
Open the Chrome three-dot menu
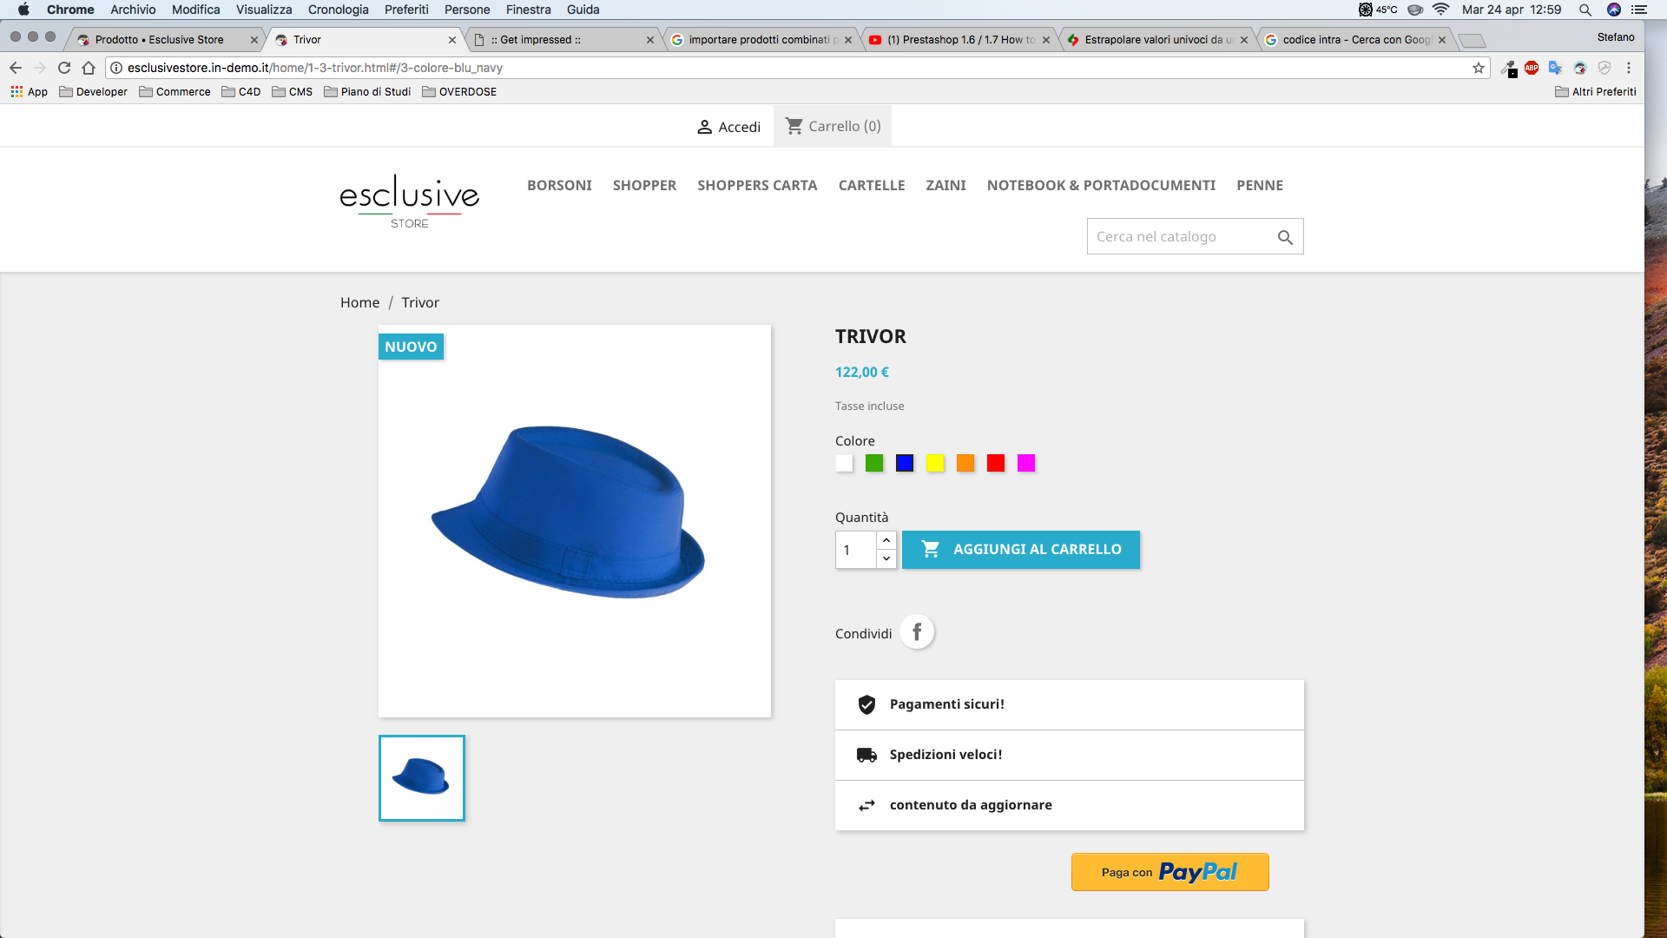1629,68
